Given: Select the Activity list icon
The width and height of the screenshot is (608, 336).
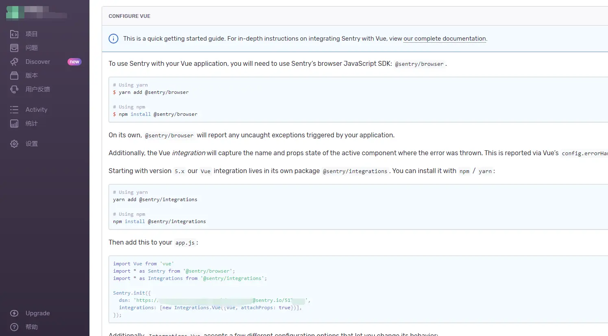Looking at the screenshot, I should 14,110.
